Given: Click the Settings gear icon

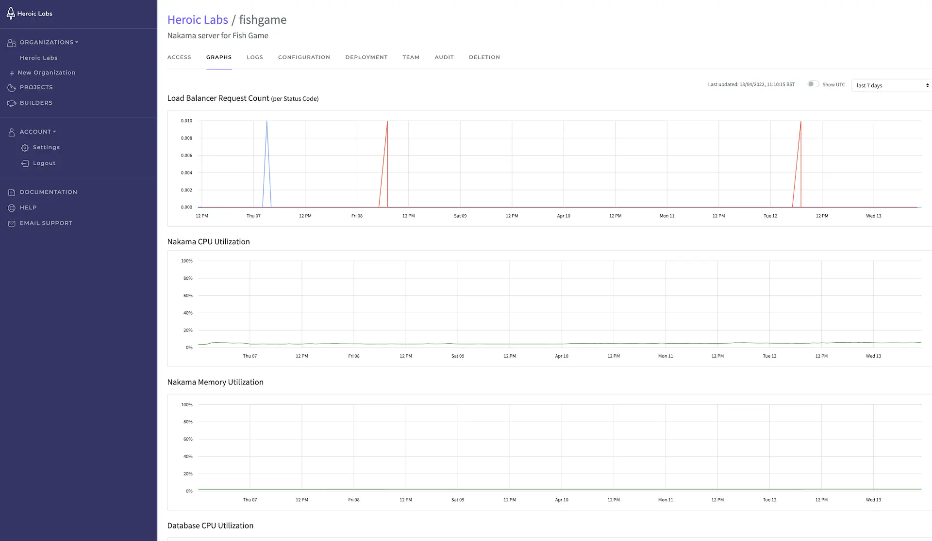Looking at the screenshot, I should pyautogui.click(x=25, y=147).
